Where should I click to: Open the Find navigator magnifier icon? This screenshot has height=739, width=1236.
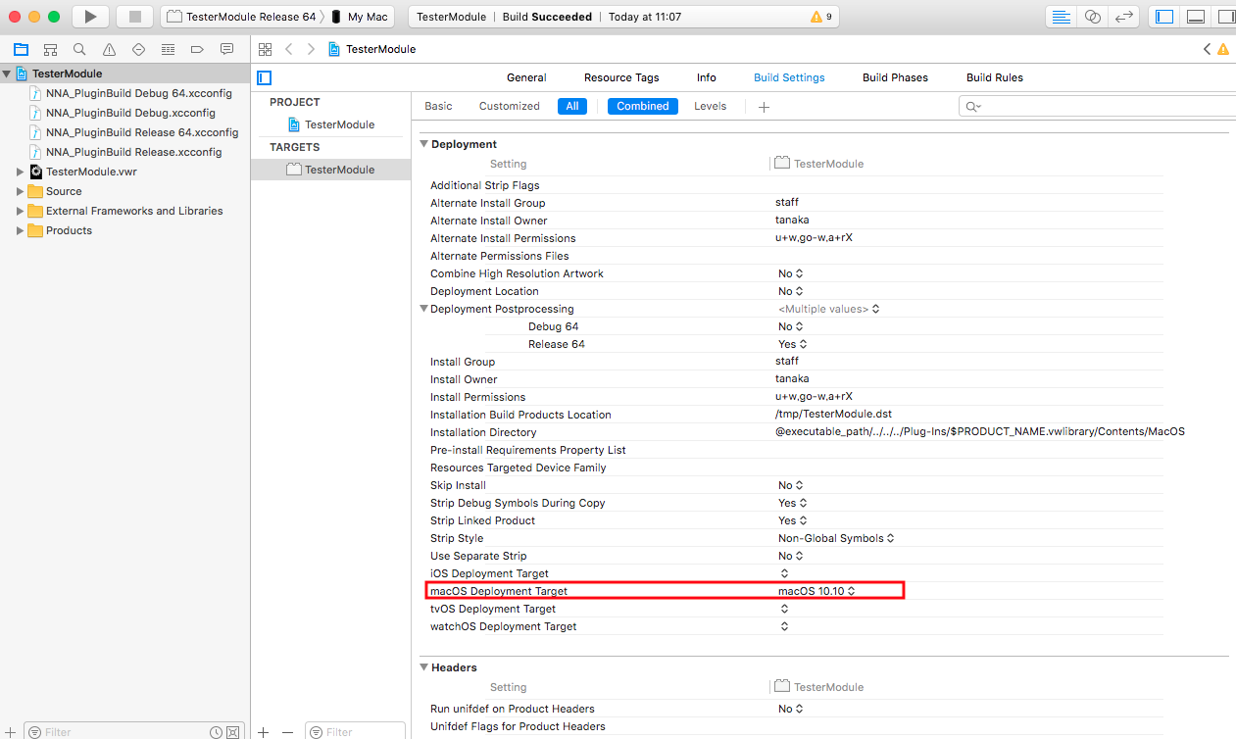tap(79, 49)
